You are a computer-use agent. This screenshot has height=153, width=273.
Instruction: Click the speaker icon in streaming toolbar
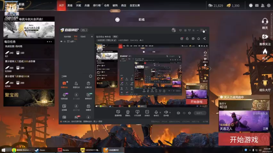[166, 113]
